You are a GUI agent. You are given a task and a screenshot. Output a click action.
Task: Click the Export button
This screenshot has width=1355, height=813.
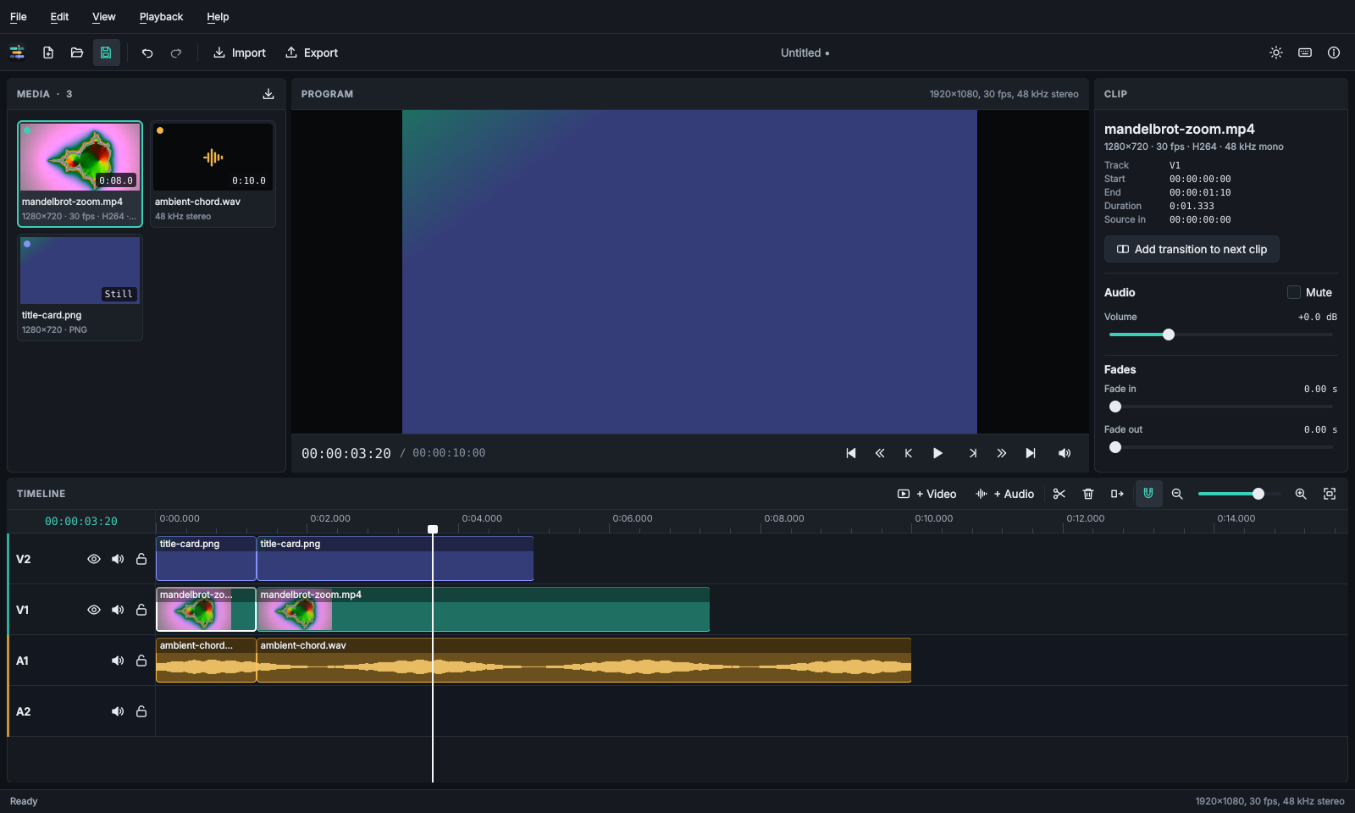(x=311, y=53)
